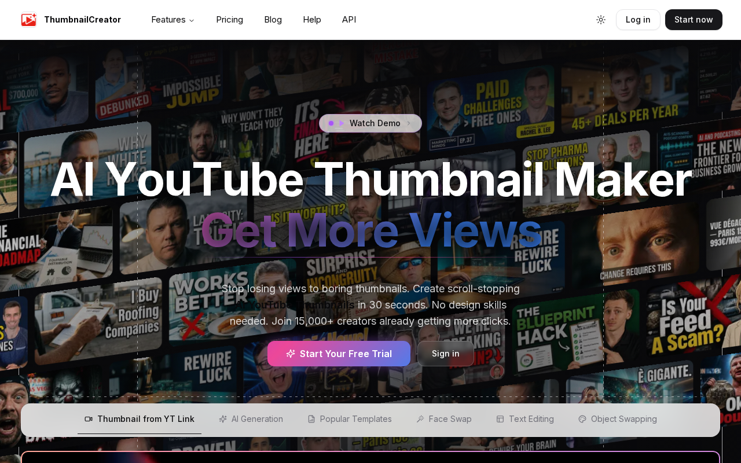Go to the Blog page

point(273,20)
